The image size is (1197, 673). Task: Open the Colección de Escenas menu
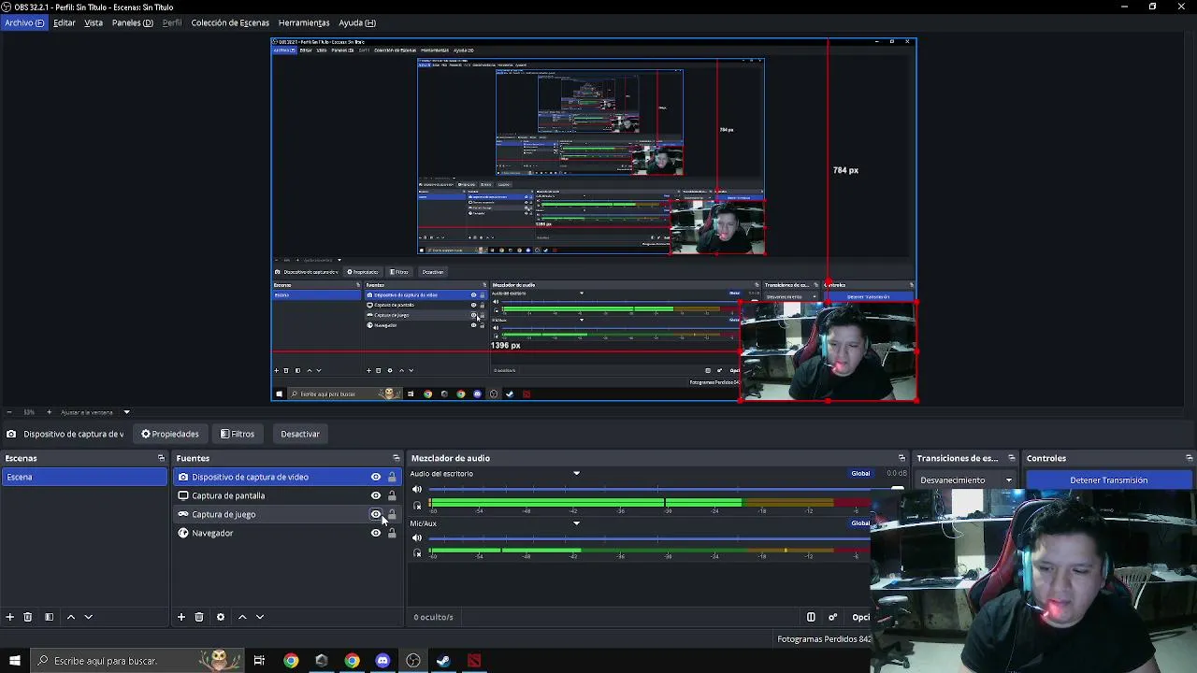click(x=230, y=22)
